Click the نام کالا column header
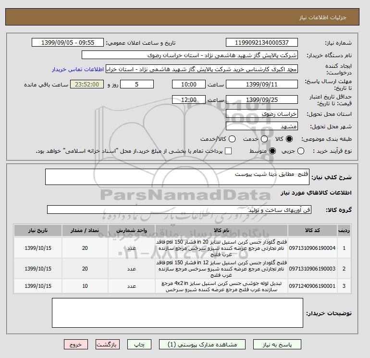Screen dimensions: 370x358 point(222,230)
